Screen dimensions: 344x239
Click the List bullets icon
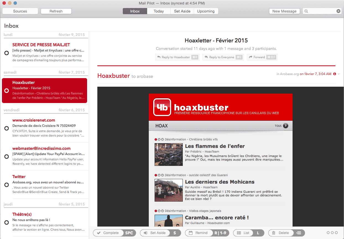pos(239,233)
